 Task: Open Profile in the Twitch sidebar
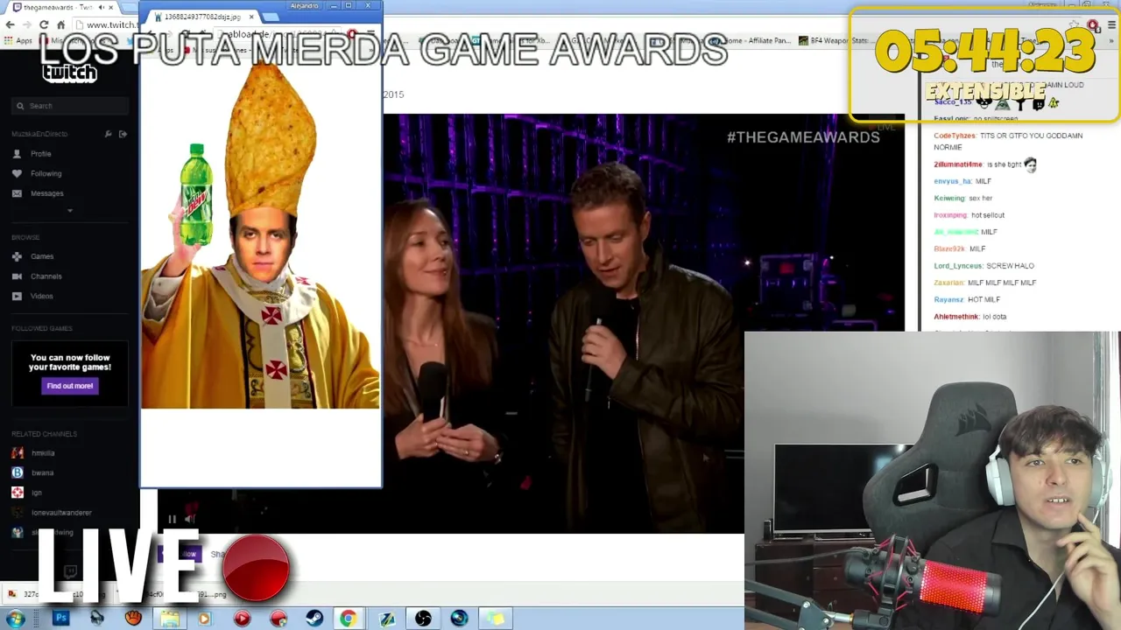[40, 154]
